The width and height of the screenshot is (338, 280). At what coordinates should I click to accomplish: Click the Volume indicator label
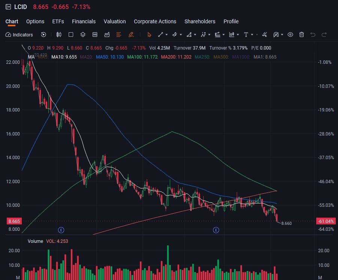click(x=35, y=241)
